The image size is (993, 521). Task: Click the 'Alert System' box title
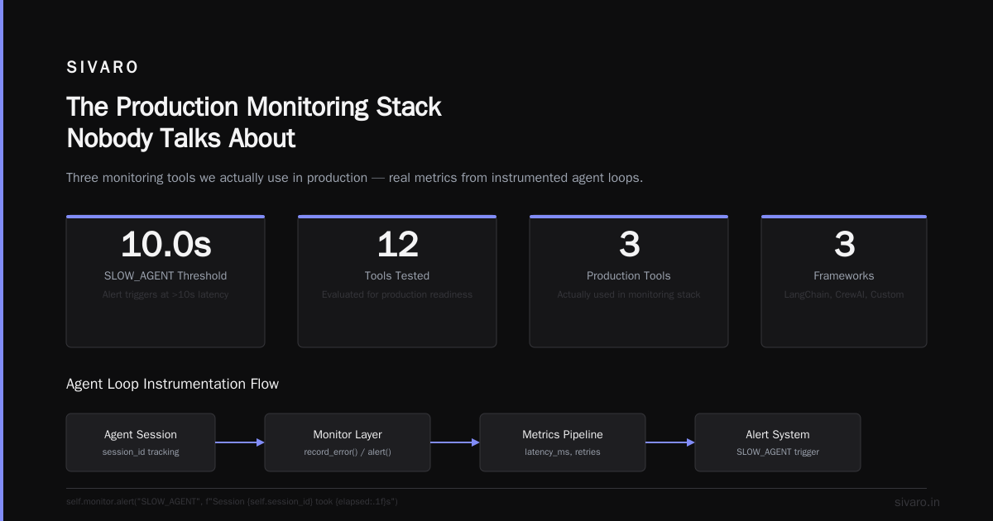pos(778,435)
